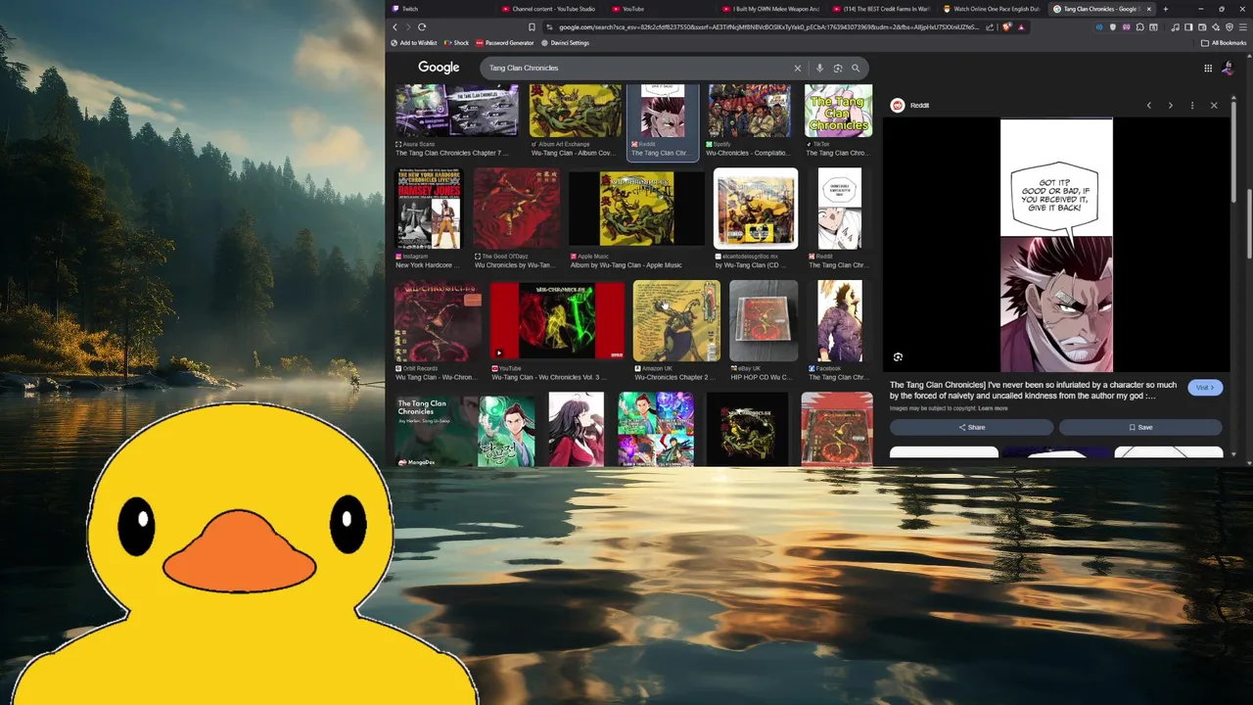Viewport: 1253px width, 705px height.
Task: Open the Google apps grid icon
Action: (x=1208, y=68)
